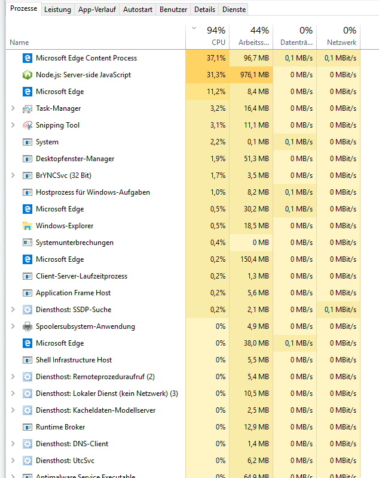
Task: Expand Diensthost: Kacheldaten-Modellserver group
Action: pyautogui.click(x=13, y=410)
